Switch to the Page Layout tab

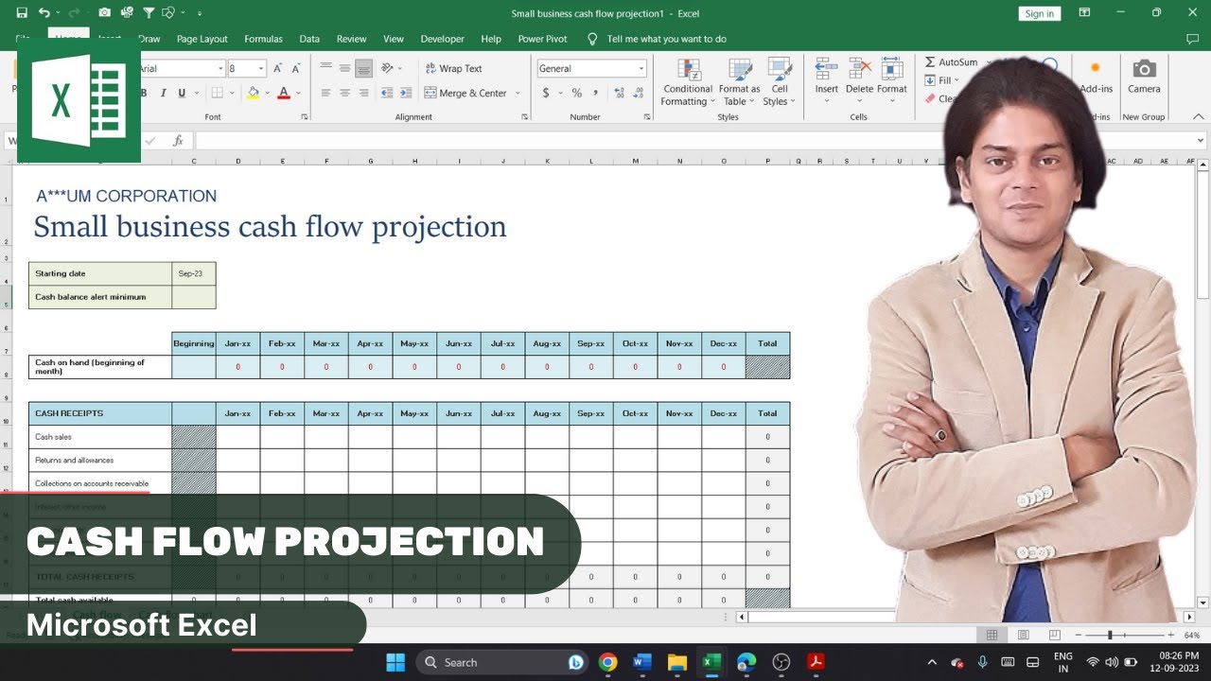(x=202, y=39)
